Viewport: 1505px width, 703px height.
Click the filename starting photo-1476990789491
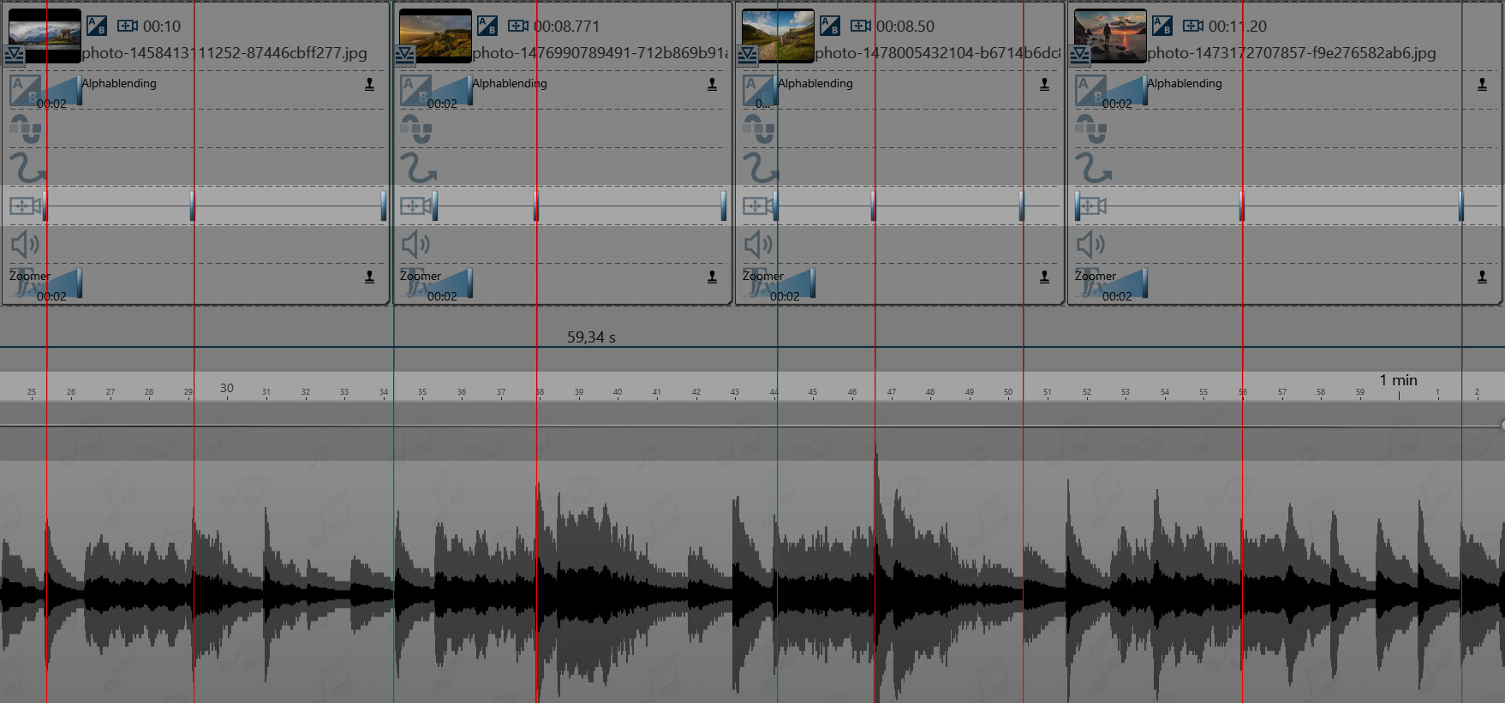(600, 53)
